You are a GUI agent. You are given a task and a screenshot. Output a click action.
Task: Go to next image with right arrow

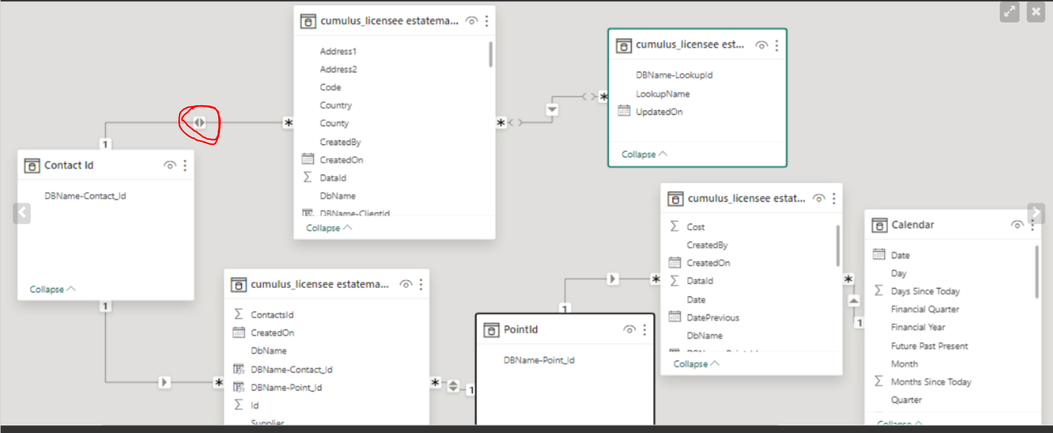click(1035, 213)
